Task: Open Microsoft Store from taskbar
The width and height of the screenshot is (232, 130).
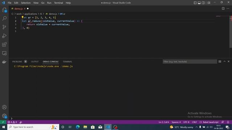Action: [93, 127]
